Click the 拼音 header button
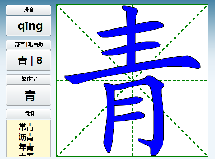 (x=28, y=10)
